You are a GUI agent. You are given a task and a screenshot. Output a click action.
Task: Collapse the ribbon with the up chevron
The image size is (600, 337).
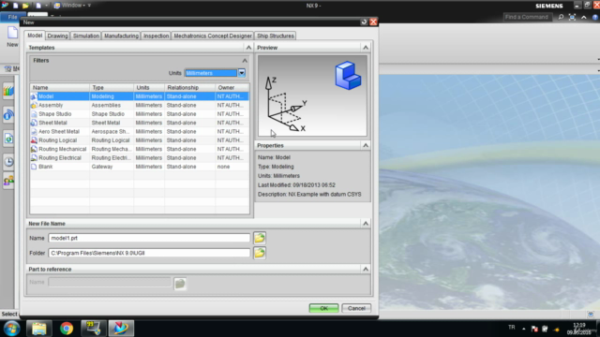583,17
